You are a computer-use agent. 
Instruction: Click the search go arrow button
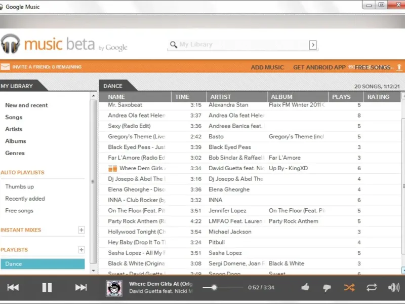click(313, 45)
